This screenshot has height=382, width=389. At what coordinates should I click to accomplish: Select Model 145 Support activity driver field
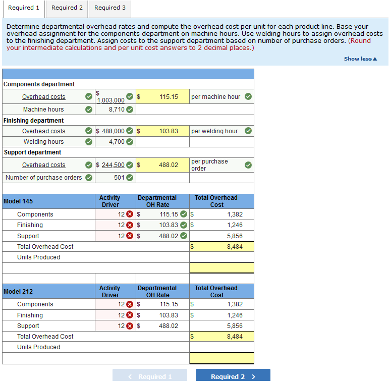pos(116,236)
